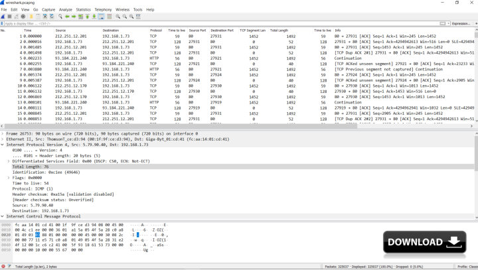
Task: Select packet 5 HTTP Continuation row
Action: click(x=237, y=58)
